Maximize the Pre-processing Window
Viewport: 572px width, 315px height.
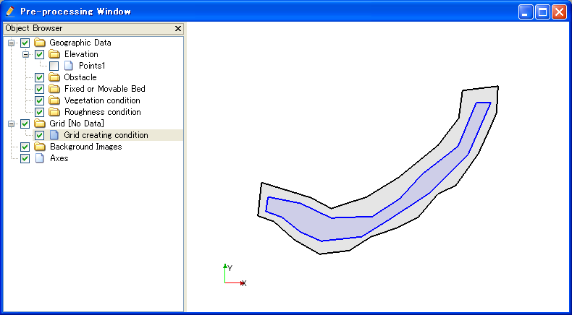(542, 12)
